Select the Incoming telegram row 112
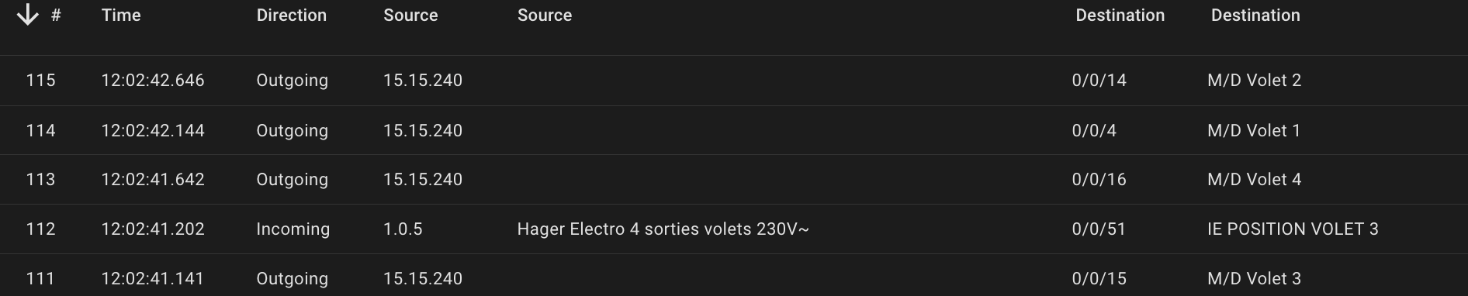Viewport: 1468px width, 296px height. click(734, 229)
